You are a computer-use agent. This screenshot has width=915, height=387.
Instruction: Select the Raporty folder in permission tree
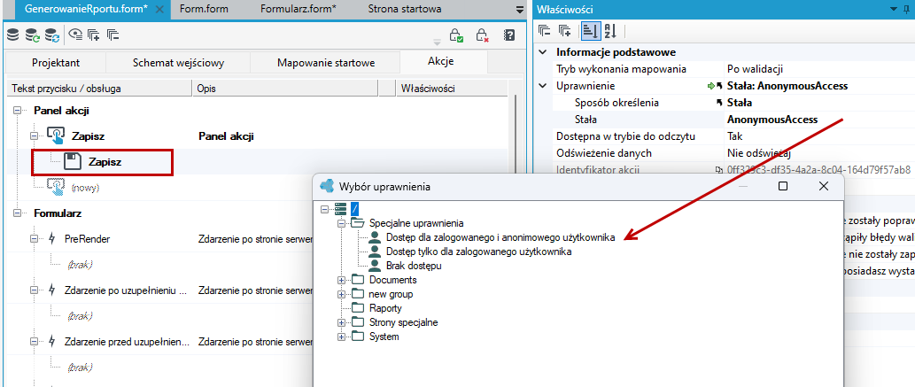[x=385, y=308]
